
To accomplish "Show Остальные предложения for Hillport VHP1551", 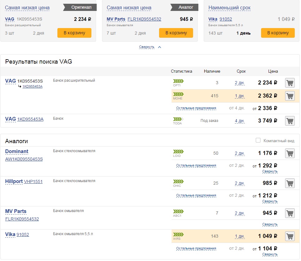I will (x=196, y=196).
